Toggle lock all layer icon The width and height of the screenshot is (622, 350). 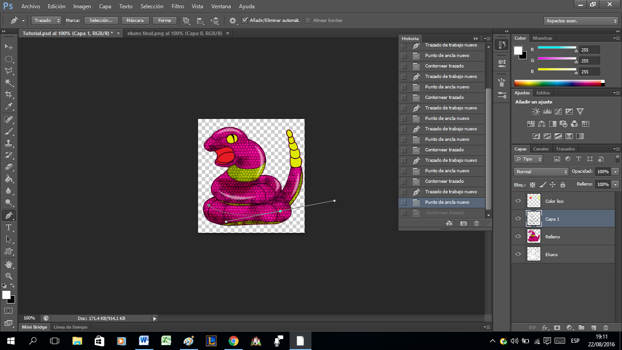click(563, 185)
